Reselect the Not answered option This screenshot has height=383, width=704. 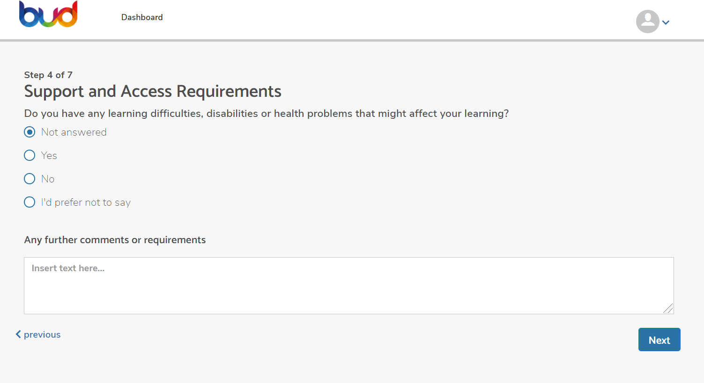pos(29,132)
